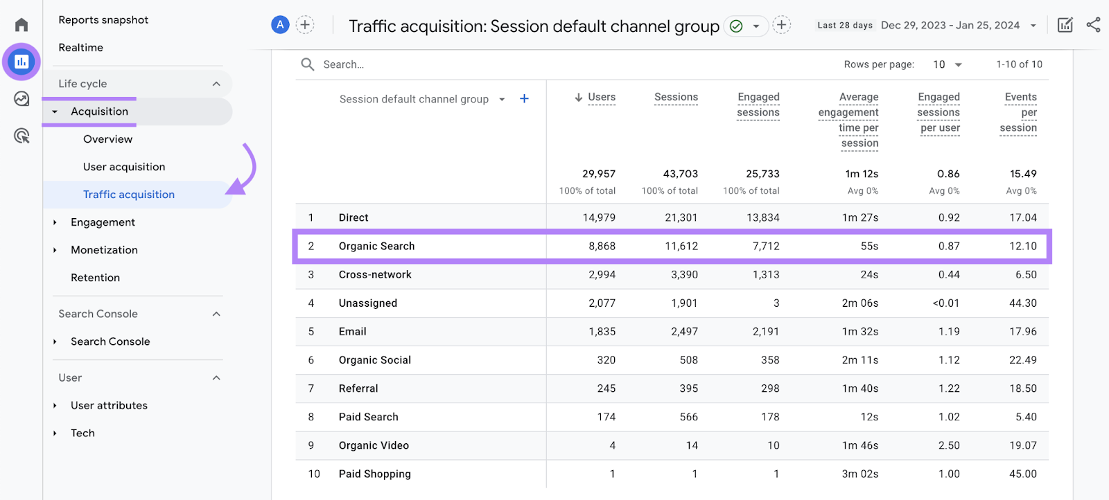Screen dimensions: 1109x500
Task: Select the Paid Search row
Action: [672, 417]
